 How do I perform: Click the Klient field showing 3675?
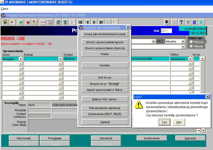(39, 105)
